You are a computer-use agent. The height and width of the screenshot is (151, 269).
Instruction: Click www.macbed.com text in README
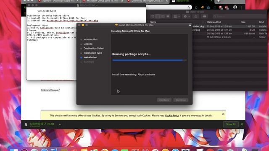click(x=47, y=11)
